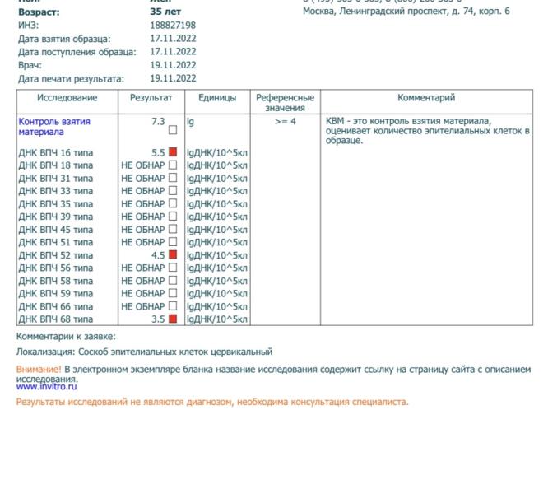
Task: Click the ДНК ВПЧ 58 типа row label
Action: point(56,281)
